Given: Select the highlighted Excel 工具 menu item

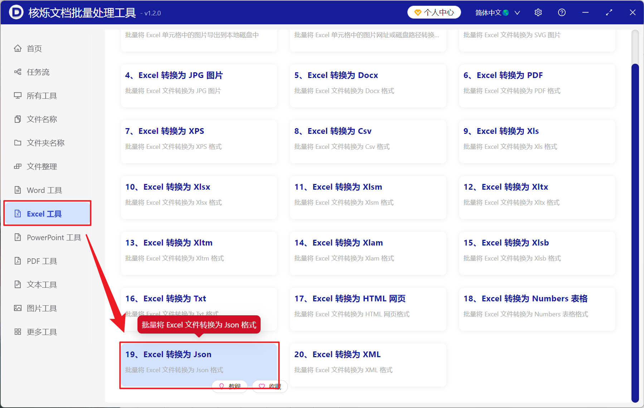Looking at the screenshot, I should pos(45,213).
